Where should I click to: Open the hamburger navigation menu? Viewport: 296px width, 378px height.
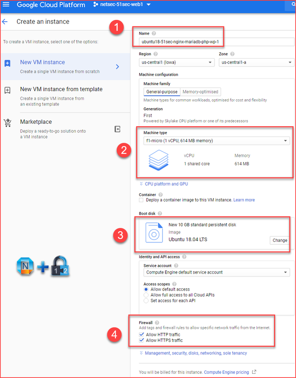tap(6, 4)
